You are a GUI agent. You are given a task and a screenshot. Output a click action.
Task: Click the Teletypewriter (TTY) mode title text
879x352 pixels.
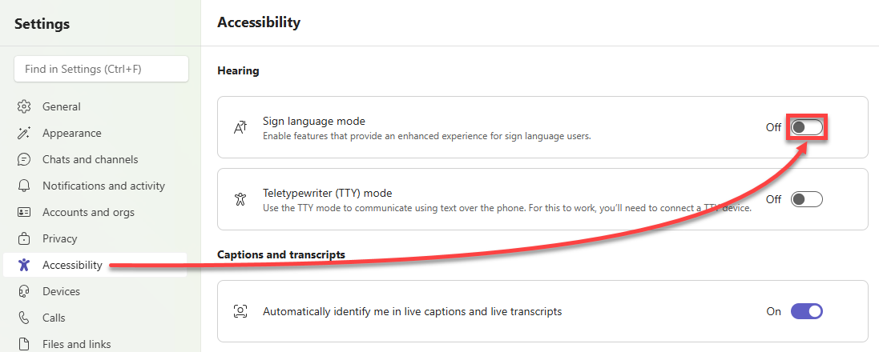[327, 193]
